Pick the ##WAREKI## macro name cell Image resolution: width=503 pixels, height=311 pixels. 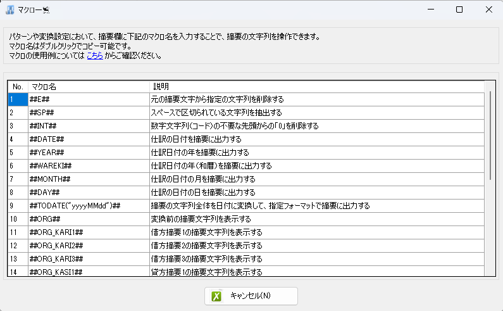pos(89,166)
